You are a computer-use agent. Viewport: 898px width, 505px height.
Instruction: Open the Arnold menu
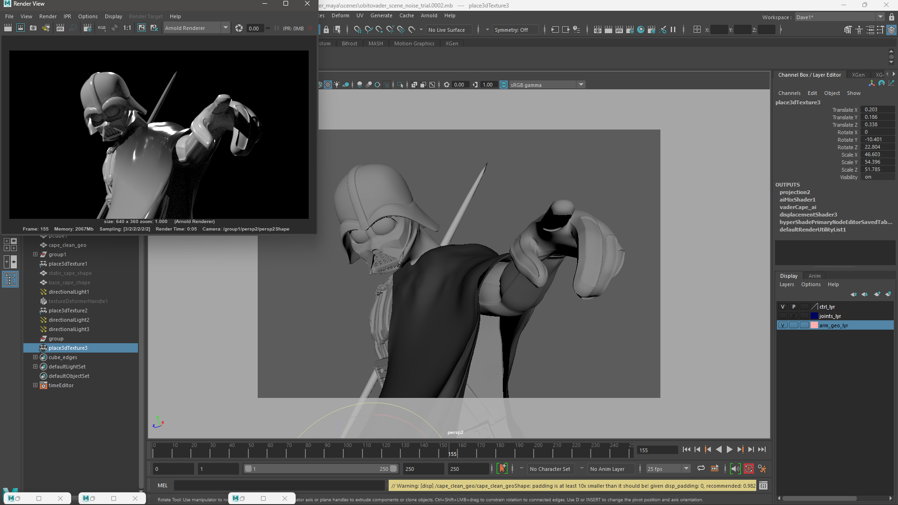click(428, 15)
